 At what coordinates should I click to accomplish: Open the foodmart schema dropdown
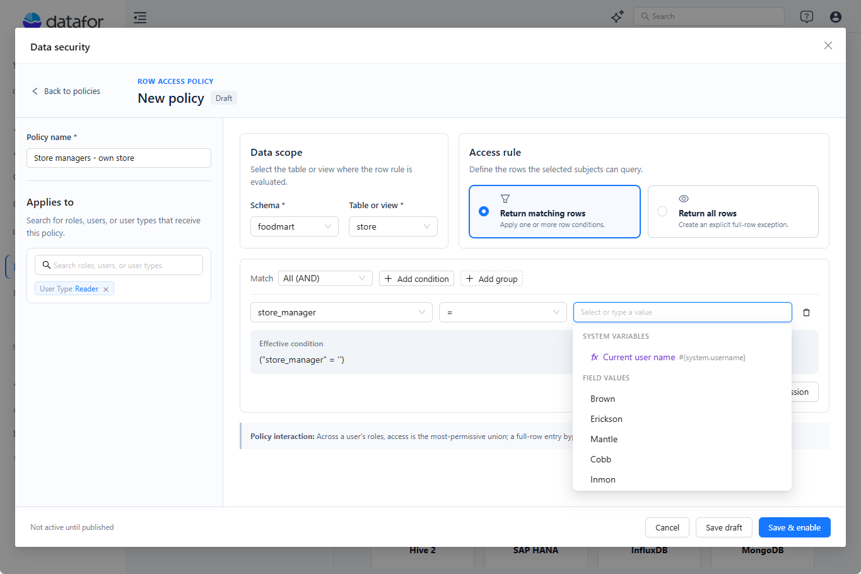tap(295, 226)
